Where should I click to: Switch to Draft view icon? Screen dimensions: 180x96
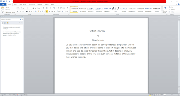pyautogui.click(x=158, y=95)
